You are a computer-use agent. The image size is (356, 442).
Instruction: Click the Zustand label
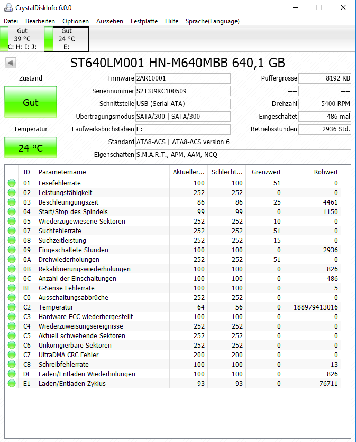tap(31, 78)
